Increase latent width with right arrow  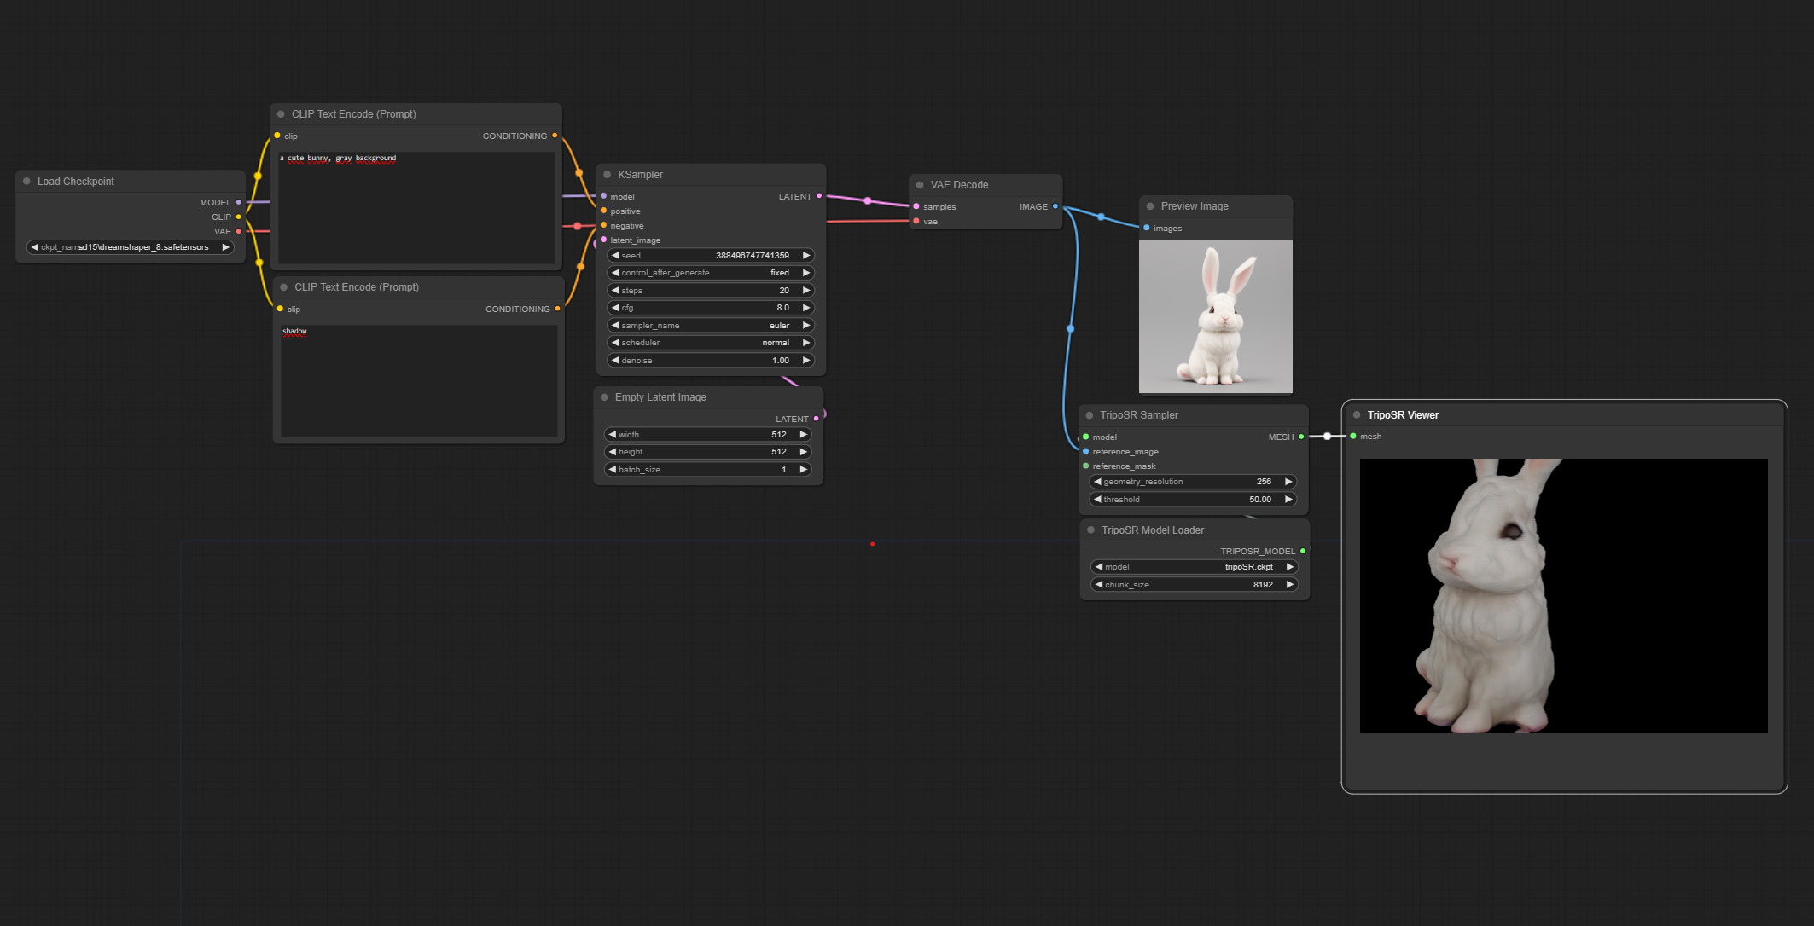[x=803, y=435]
